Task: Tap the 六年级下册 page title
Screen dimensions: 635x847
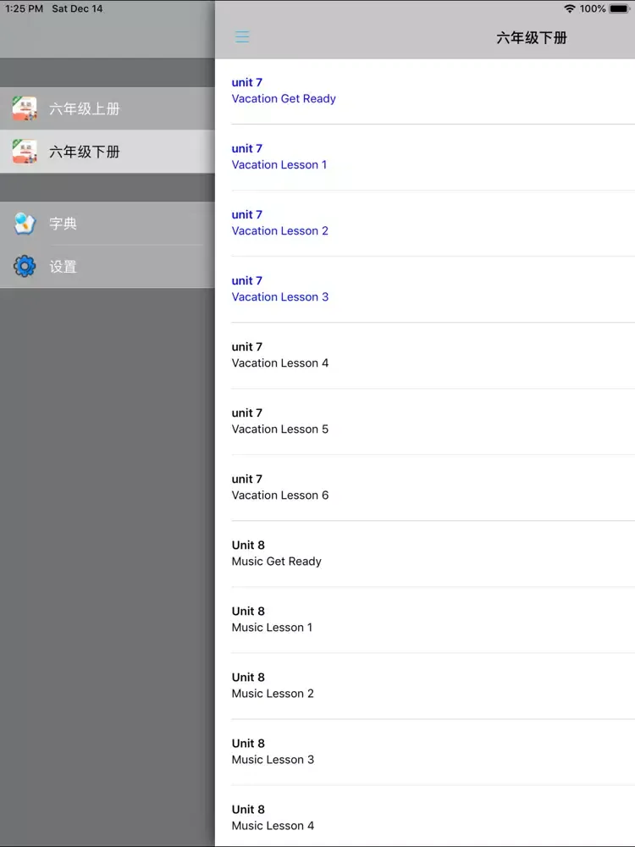Action: [532, 37]
